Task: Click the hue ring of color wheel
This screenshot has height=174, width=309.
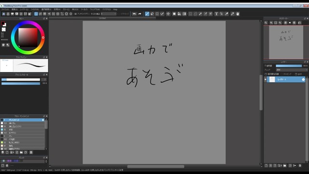Action: click(43, 38)
